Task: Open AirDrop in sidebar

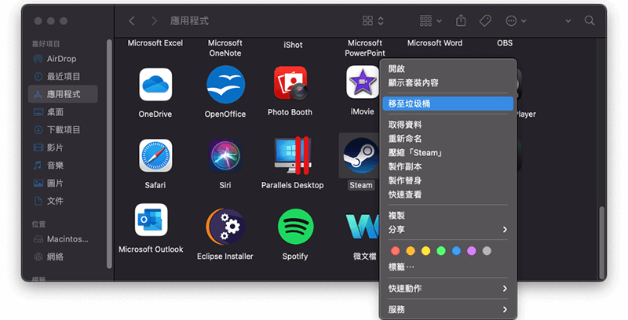Action: (63, 59)
